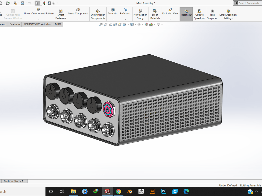Image resolution: width=262 pixels, height=196 pixels.
Task: Select Zoom to Area icon
Action: (106, 25)
